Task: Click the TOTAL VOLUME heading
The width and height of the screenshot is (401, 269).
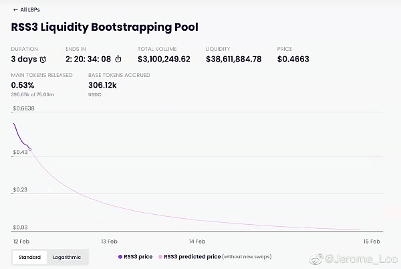Action: pos(157,49)
